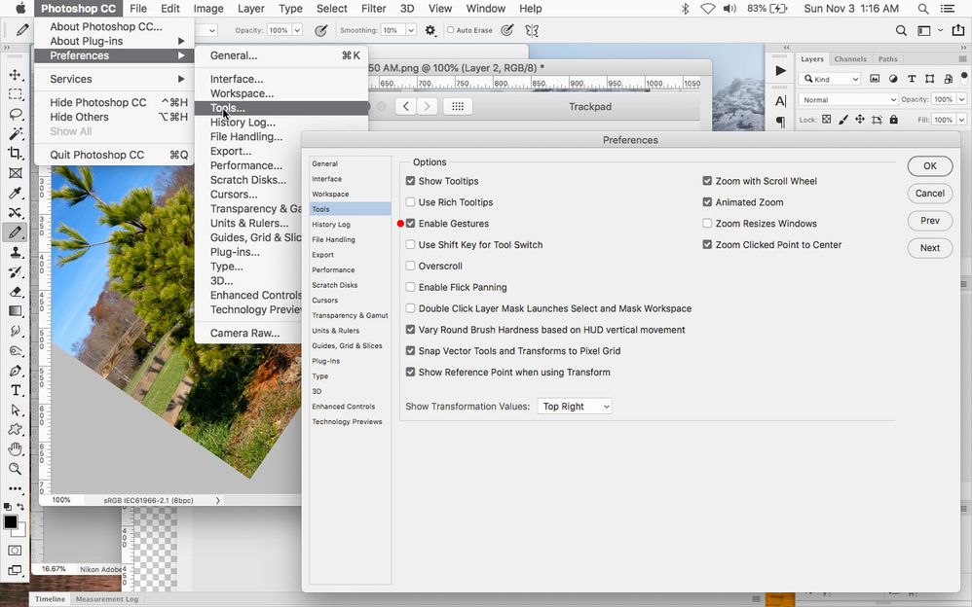Viewport: 972px width, 607px height.
Task: Select the Custom Shape tool
Action: pos(15,429)
